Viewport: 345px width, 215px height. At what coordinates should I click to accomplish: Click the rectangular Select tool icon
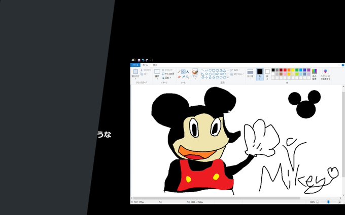157,71
